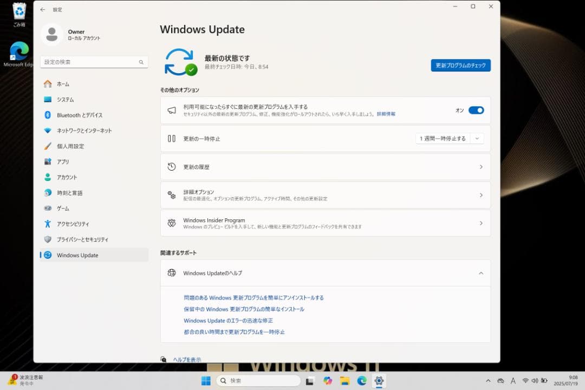Open 保留中の Windows 更新プログラム install link
This screenshot has width=585, height=390.
[244, 309]
